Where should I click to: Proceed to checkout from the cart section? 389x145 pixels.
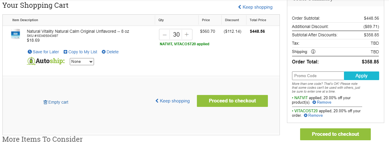[x=232, y=101]
